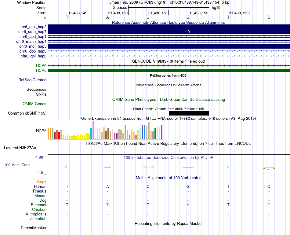
Task: Click the position label 31,438,151 on the ruler
Action: coord(158,13)
